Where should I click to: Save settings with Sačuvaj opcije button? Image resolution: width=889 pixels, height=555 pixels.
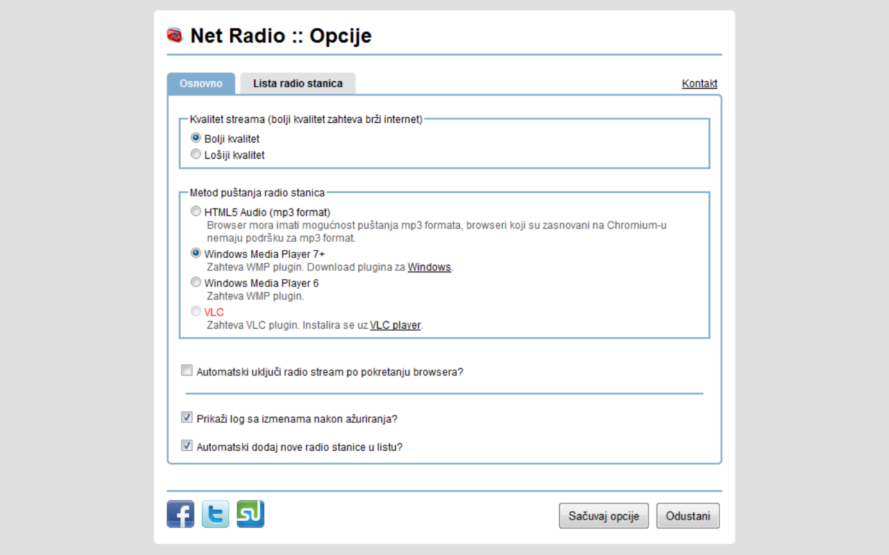[x=603, y=515]
